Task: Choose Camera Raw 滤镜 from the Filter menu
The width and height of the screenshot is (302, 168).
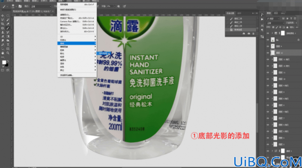Action: pyautogui.click(x=77, y=21)
